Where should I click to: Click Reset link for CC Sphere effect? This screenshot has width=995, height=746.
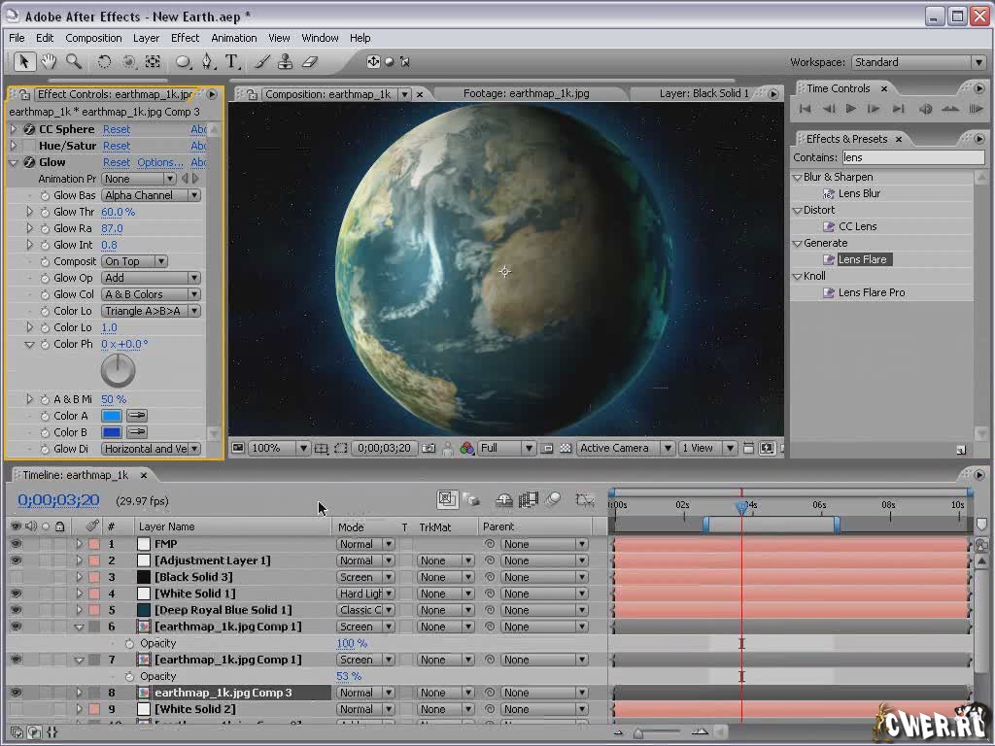pyautogui.click(x=116, y=129)
